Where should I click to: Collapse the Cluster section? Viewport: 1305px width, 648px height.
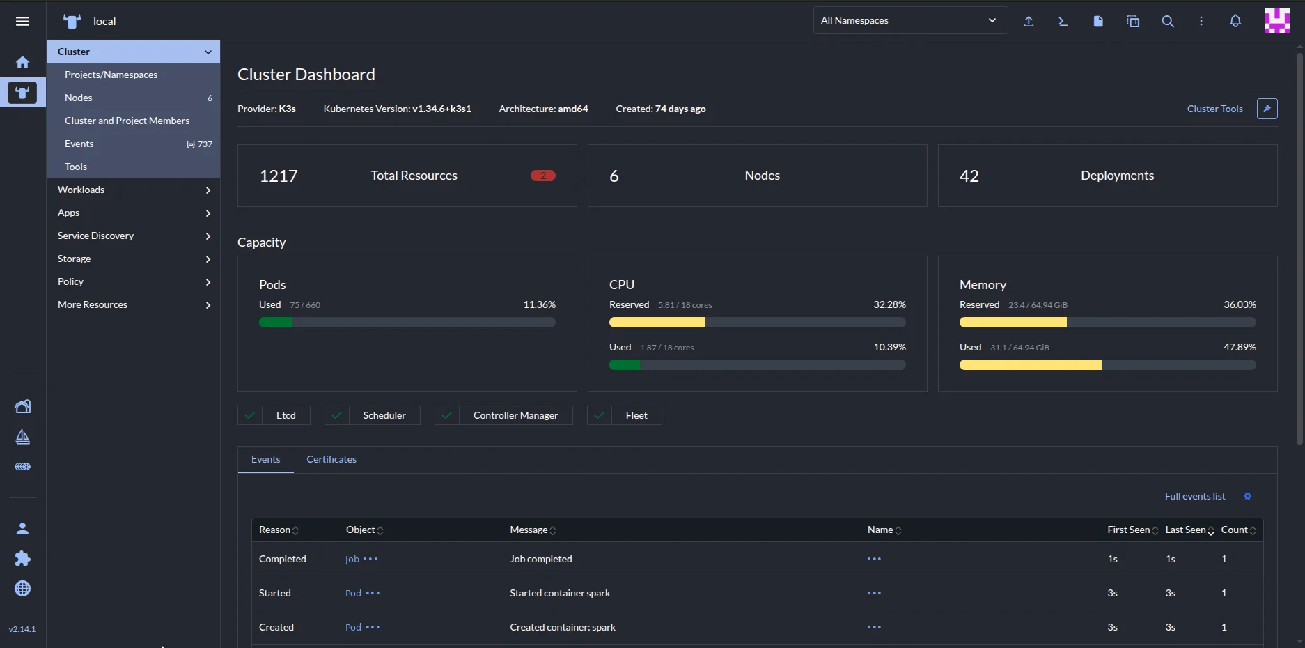click(x=133, y=52)
